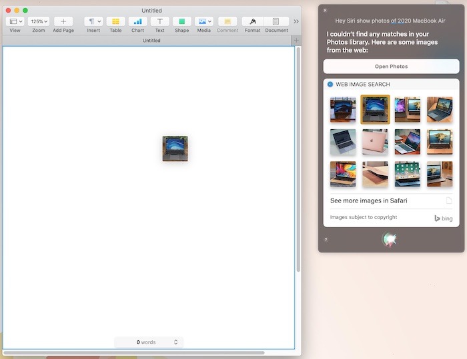Click the page icon beside See more images

click(449, 200)
